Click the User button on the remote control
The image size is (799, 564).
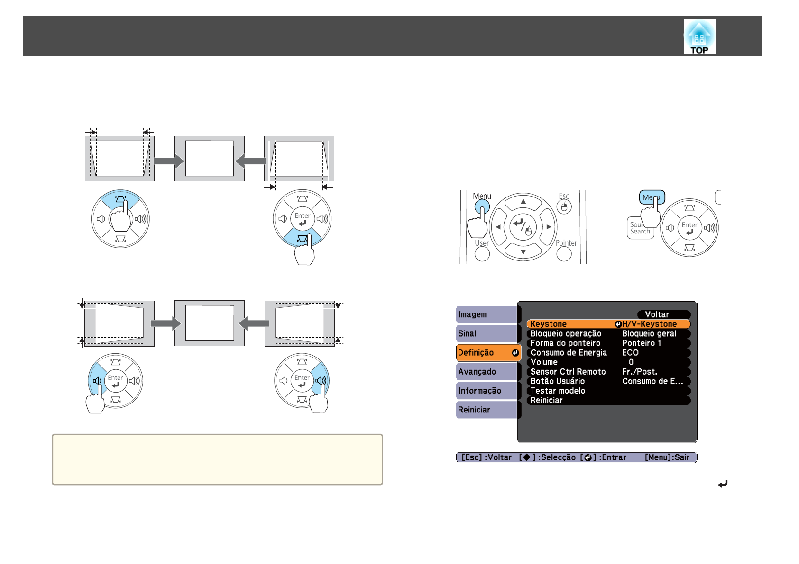tap(482, 254)
